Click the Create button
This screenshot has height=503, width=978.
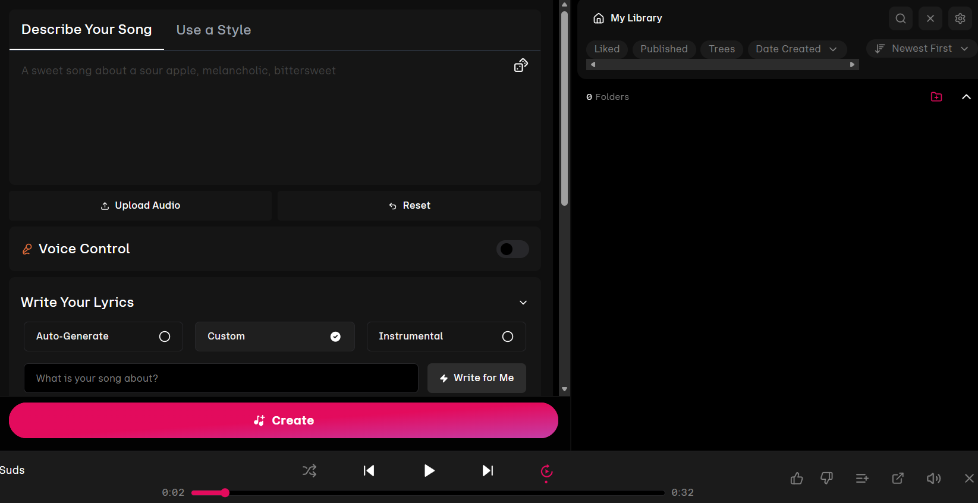(x=284, y=420)
